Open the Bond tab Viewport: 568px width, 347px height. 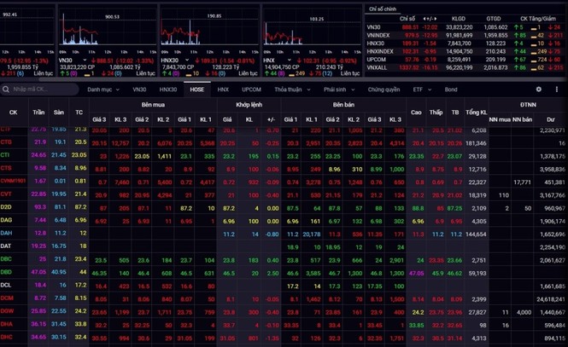[x=451, y=90]
